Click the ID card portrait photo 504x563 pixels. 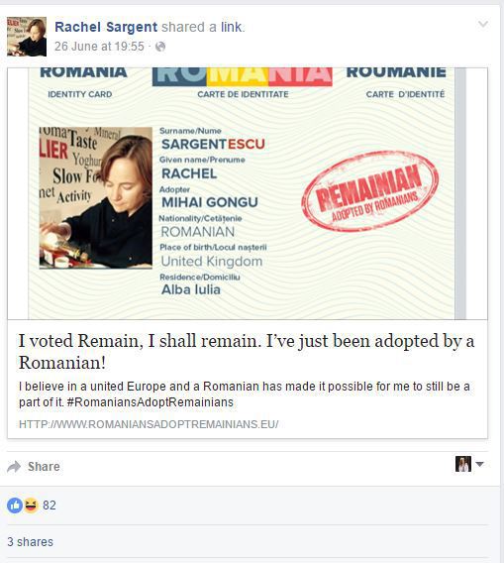[96, 198]
